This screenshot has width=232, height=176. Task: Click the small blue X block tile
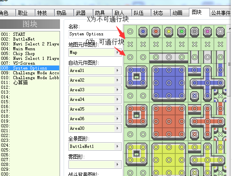[x=195, y=96]
